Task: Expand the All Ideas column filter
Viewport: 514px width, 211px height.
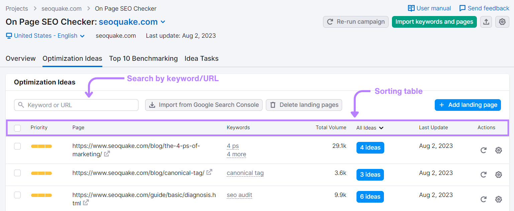Action: [370, 128]
